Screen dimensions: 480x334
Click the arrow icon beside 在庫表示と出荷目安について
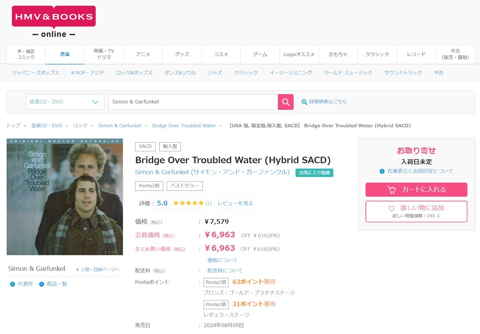[382, 171]
